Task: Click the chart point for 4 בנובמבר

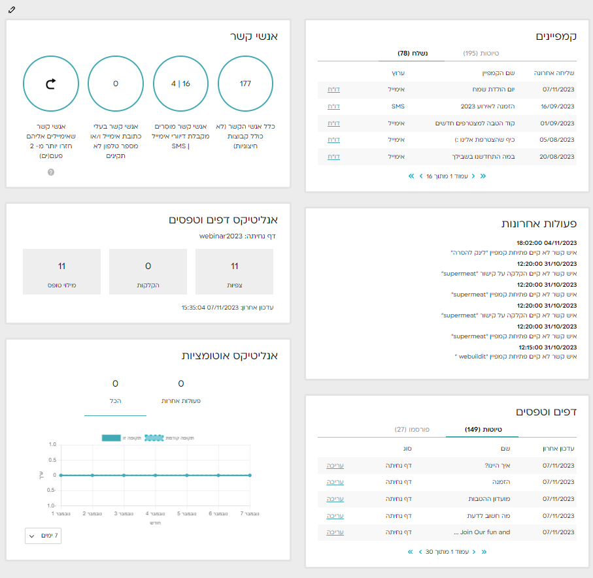Action: (156, 475)
